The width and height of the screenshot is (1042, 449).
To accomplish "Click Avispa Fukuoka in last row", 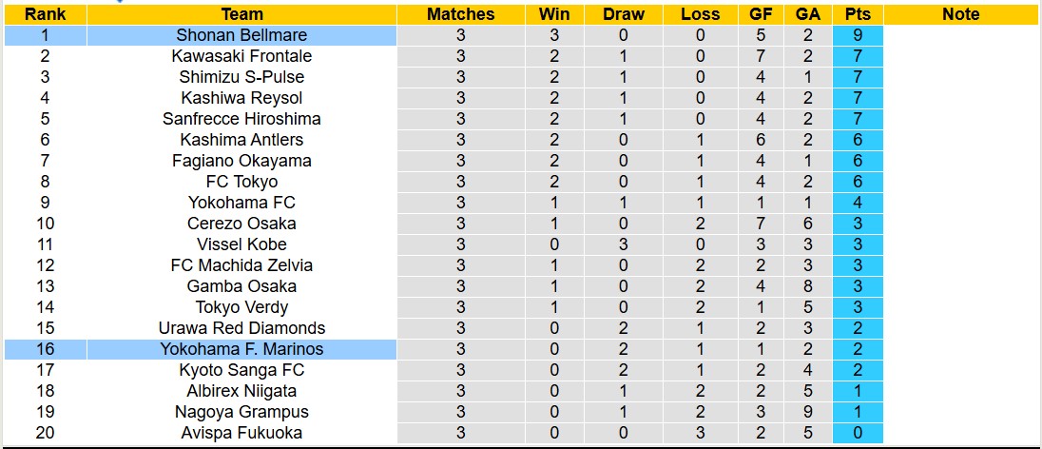I will [x=241, y=433].
